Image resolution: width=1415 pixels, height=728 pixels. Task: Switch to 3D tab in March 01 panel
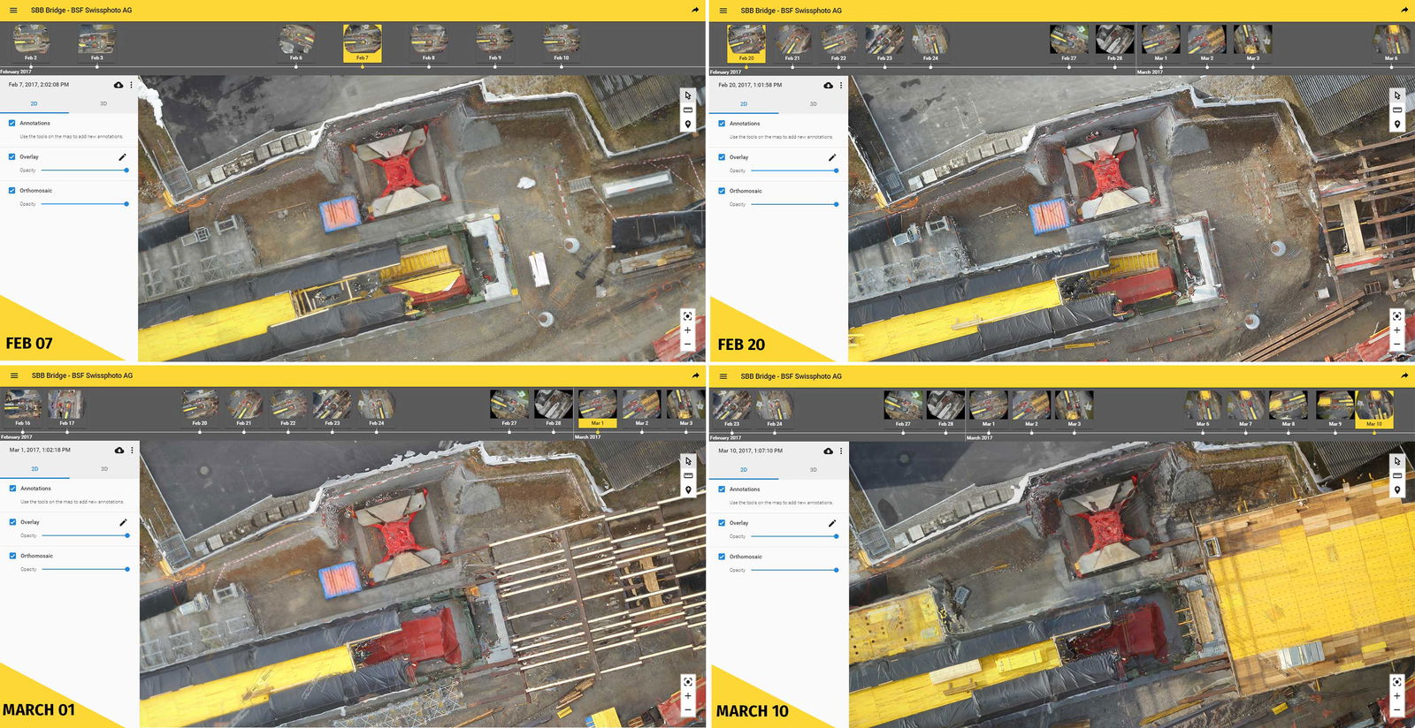click(x=104, y=469)
